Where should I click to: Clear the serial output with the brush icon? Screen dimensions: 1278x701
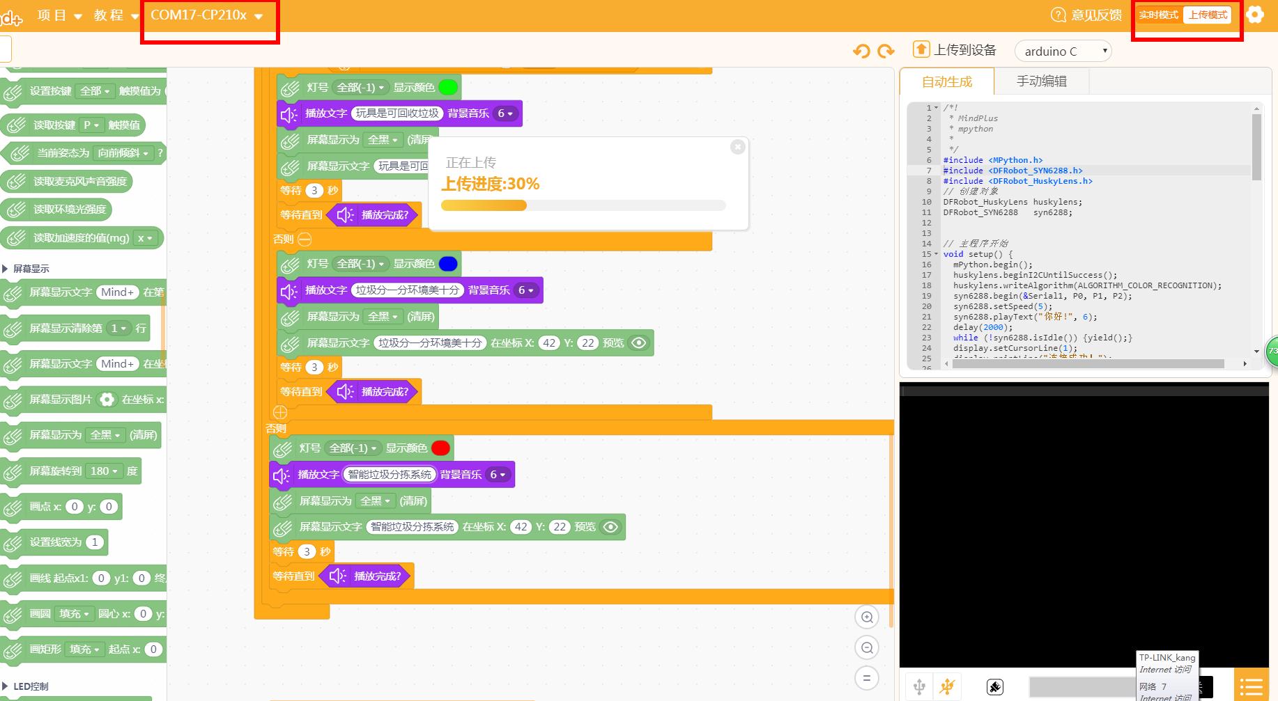[x=995, y=687]
